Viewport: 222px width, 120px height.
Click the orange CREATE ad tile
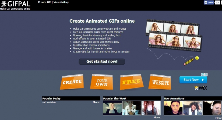72,82
